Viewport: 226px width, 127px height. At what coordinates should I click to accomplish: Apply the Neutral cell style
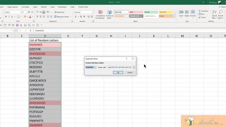(x=166, y=12)
